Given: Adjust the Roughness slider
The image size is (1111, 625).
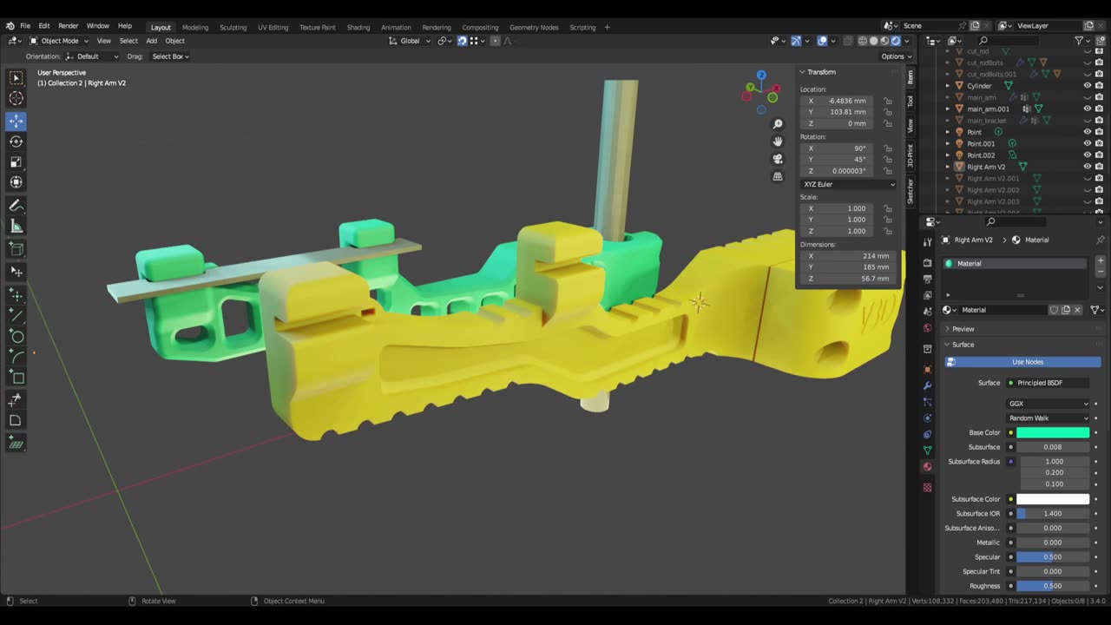Looking at the screenshot, I should click(1053, 586).
